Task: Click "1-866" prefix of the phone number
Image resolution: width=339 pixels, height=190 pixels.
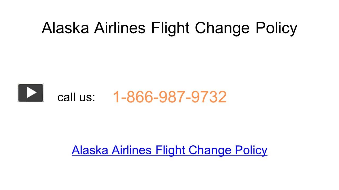Action: (x=131, y=97)
